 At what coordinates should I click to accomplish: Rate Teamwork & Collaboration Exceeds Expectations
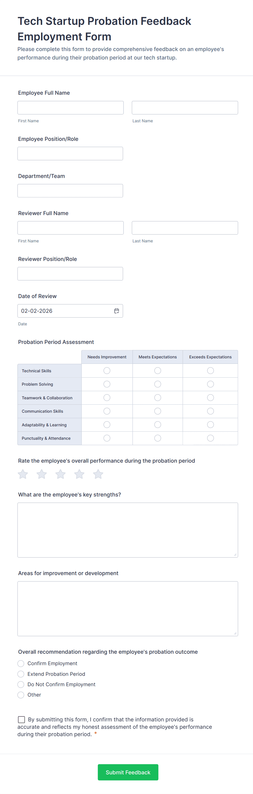click(210, 398)
